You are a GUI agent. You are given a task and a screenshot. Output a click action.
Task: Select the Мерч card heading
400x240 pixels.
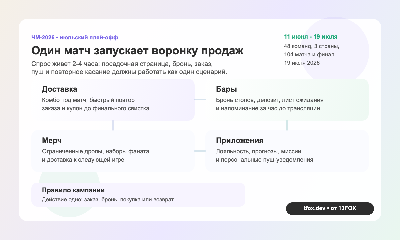point(52,140)
